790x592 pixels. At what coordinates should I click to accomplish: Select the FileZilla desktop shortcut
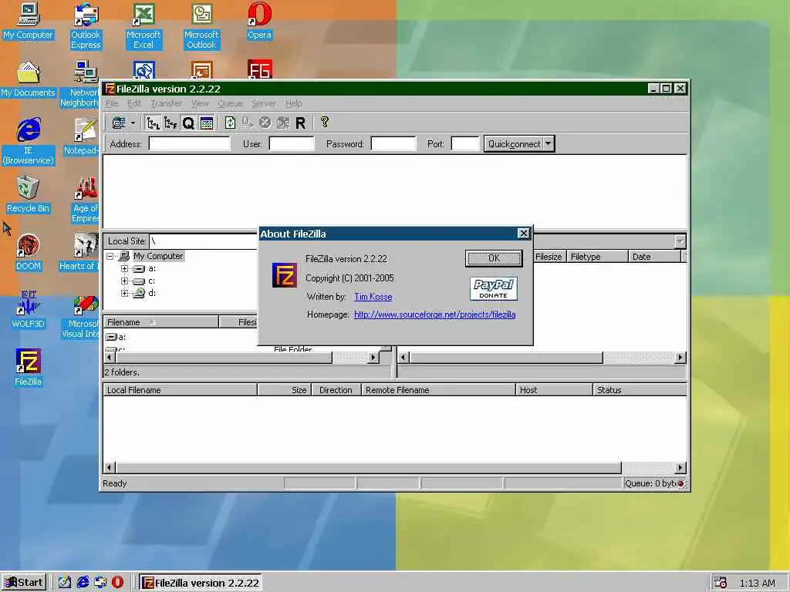click(29, 368)
